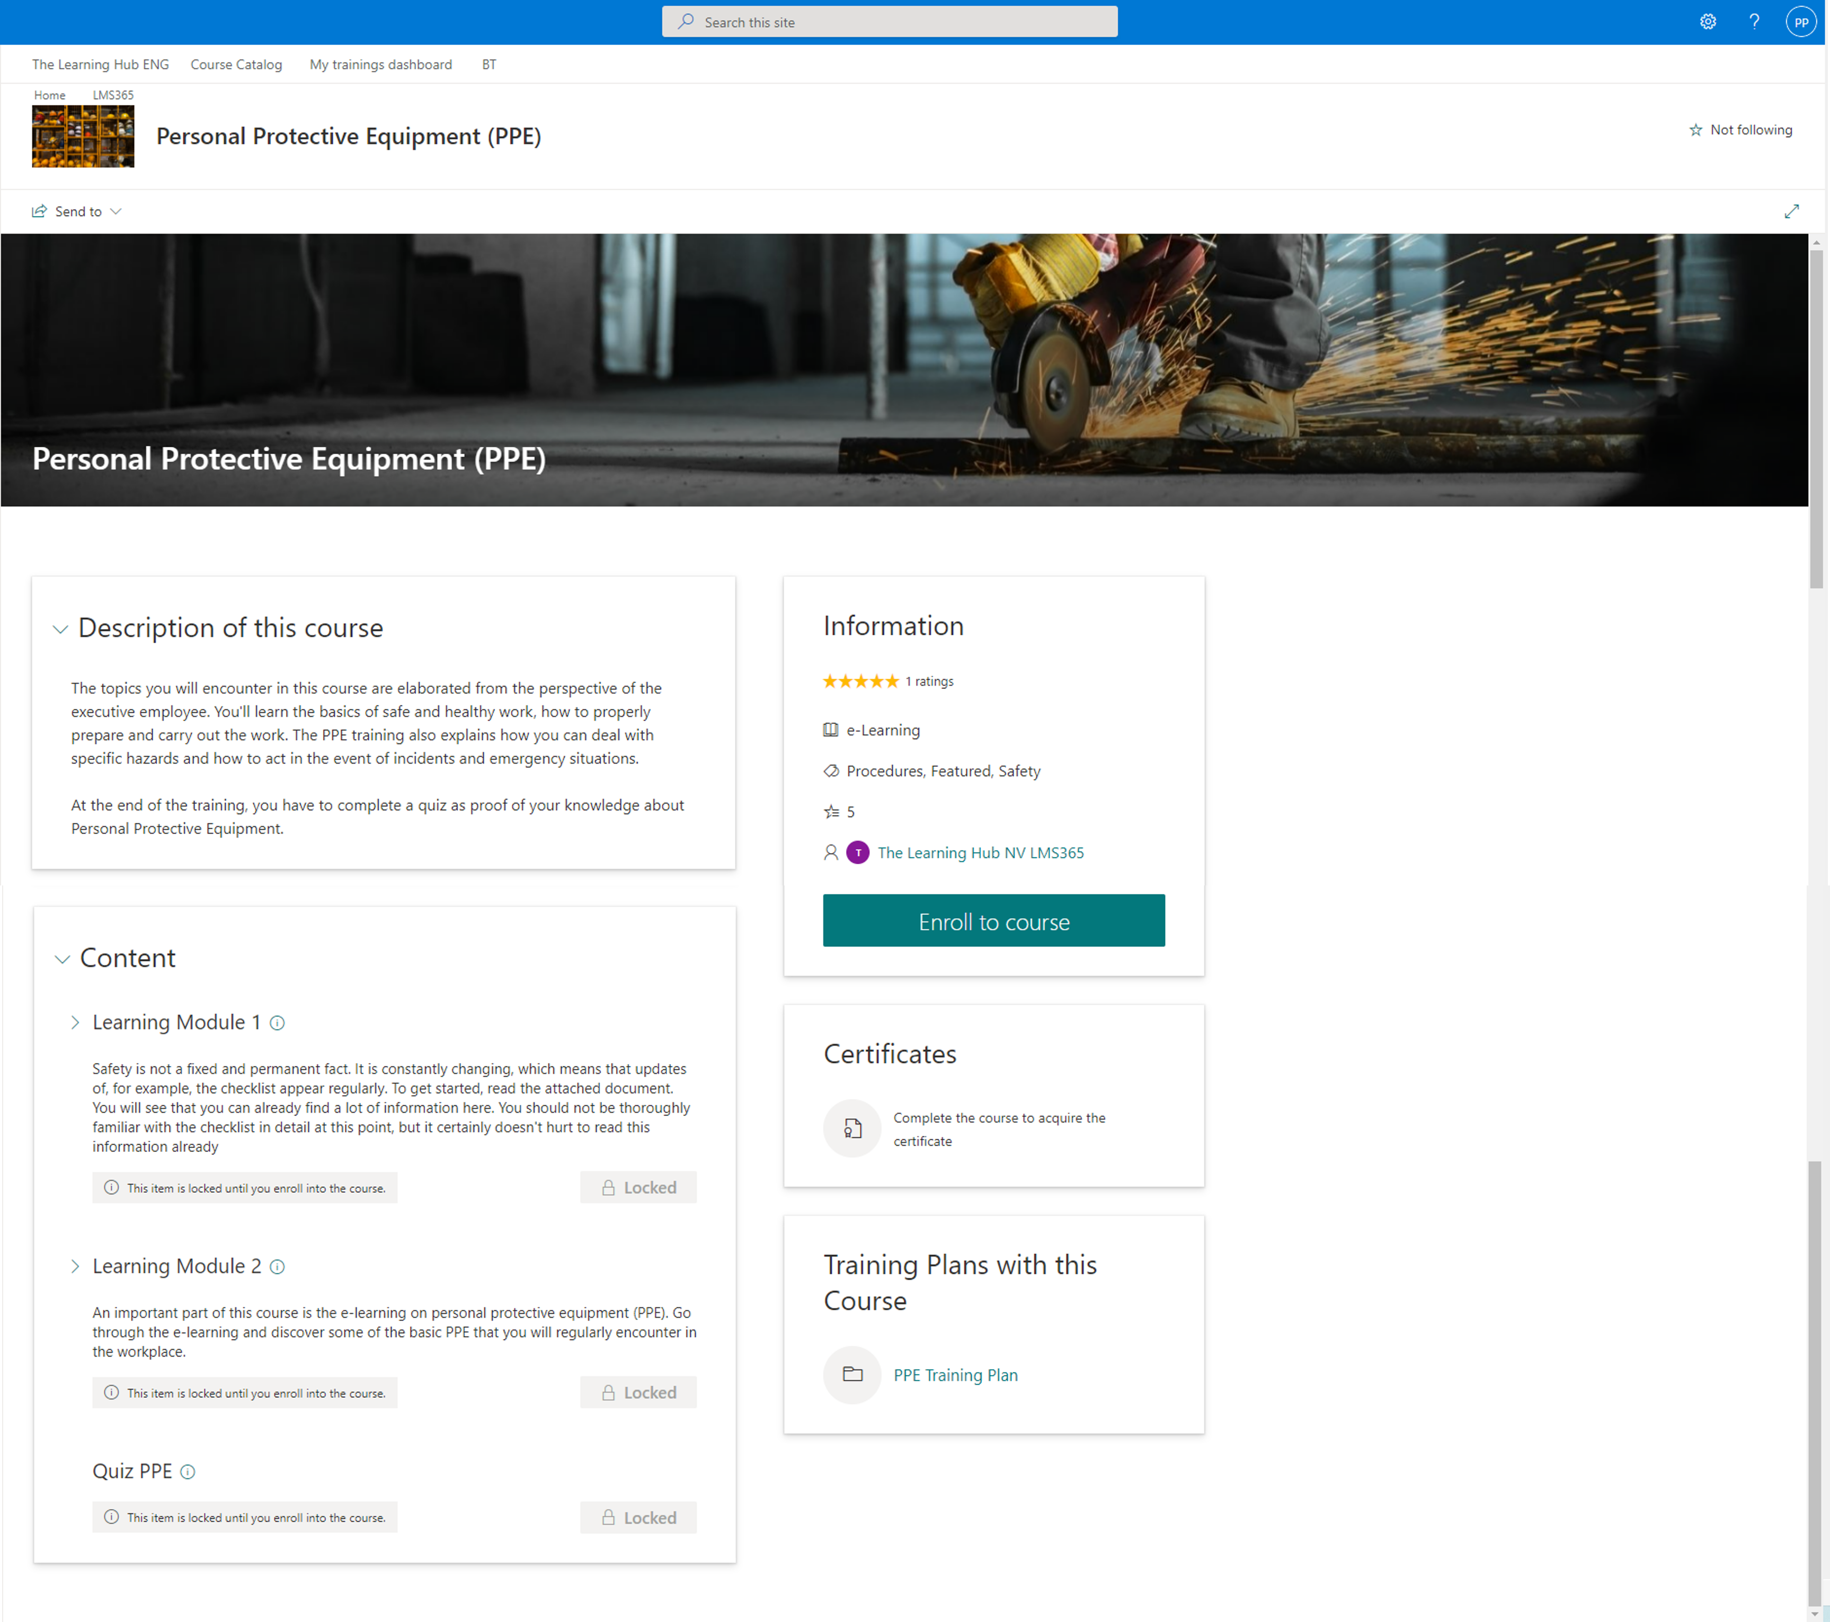Click the Learning Module 2 title
Screen dimensions: 1830x1622
point(176,1266)
